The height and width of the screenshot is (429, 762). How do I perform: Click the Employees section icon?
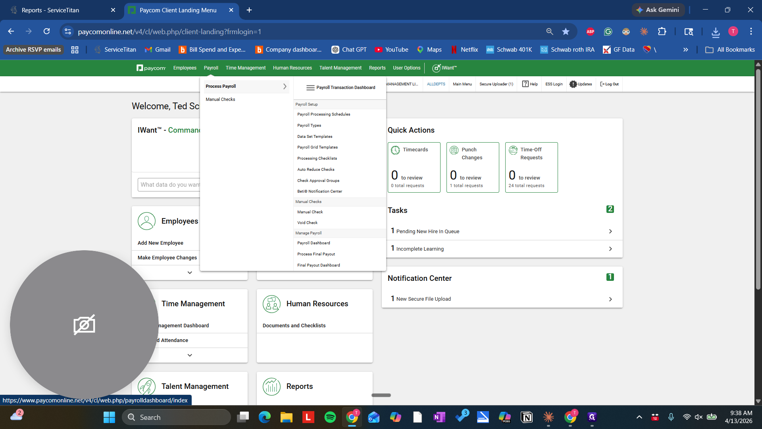point(147,221)
